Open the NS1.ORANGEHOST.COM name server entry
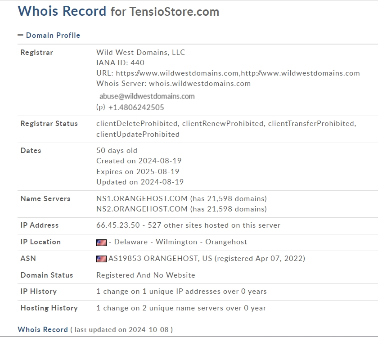 [x=142, y=198]
